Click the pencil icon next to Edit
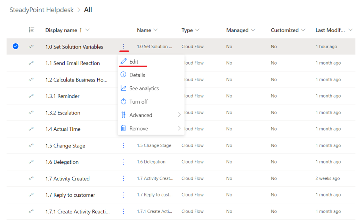The height and width of the screenshot is (220, 356). tap(124, 61)
